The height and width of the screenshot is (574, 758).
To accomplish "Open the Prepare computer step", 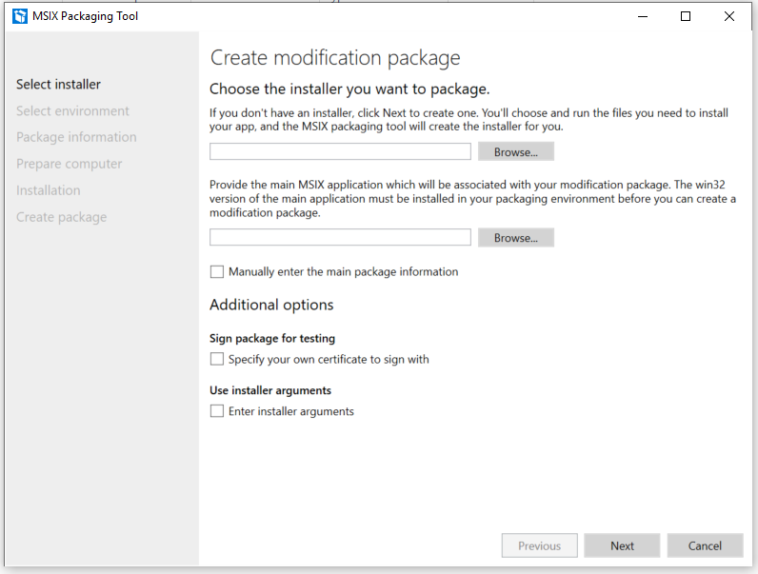I will (70, 164).
